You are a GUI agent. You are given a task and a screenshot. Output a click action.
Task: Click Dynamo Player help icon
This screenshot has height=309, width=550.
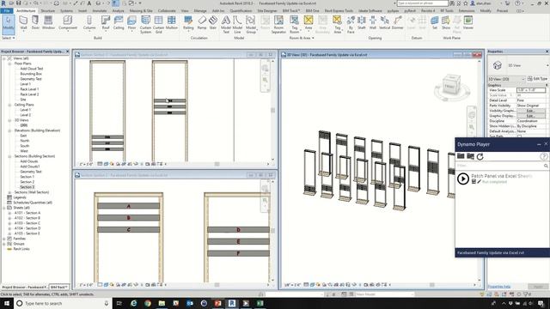point(544,156)
